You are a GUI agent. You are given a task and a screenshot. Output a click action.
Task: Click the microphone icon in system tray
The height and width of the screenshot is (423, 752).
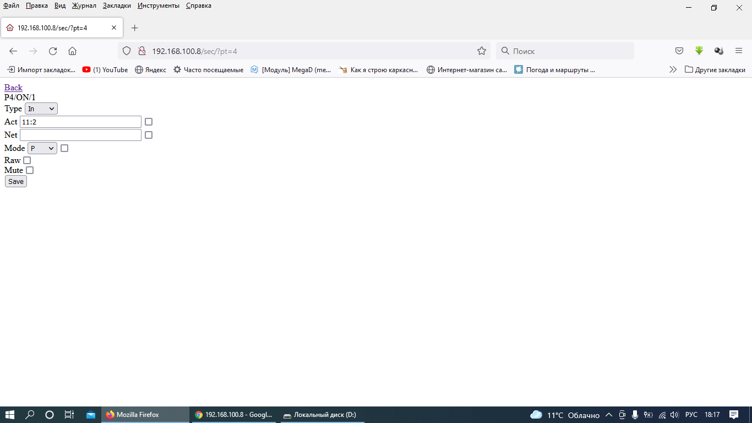coord(635,415)
